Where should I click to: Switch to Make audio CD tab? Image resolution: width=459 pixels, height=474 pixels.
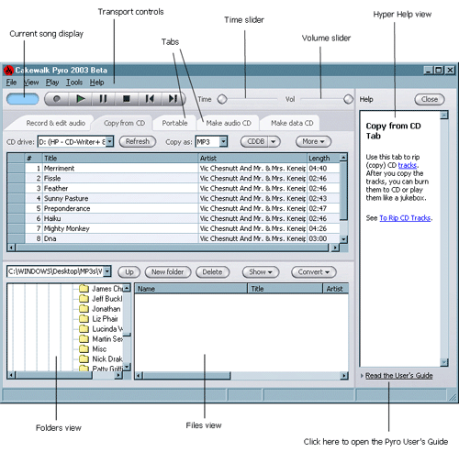point(229,123)
